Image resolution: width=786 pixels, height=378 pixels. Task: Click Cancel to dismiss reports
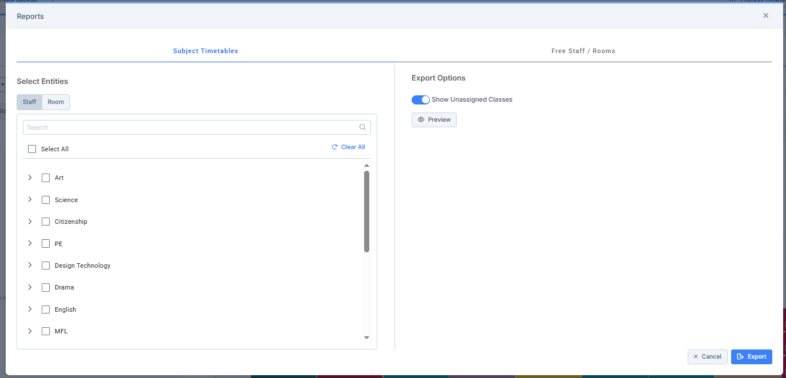pyautogui.click(x=707, y=357)
